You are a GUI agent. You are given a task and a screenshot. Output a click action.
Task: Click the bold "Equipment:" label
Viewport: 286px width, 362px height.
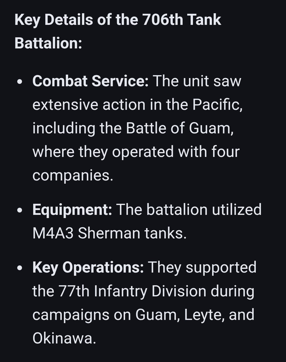[x=72, y=210]
